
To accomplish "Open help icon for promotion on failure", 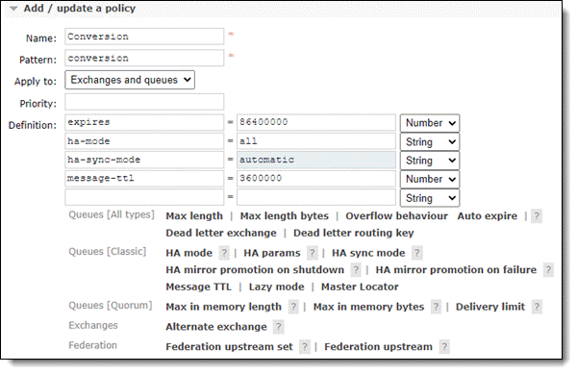I will 548,270.
